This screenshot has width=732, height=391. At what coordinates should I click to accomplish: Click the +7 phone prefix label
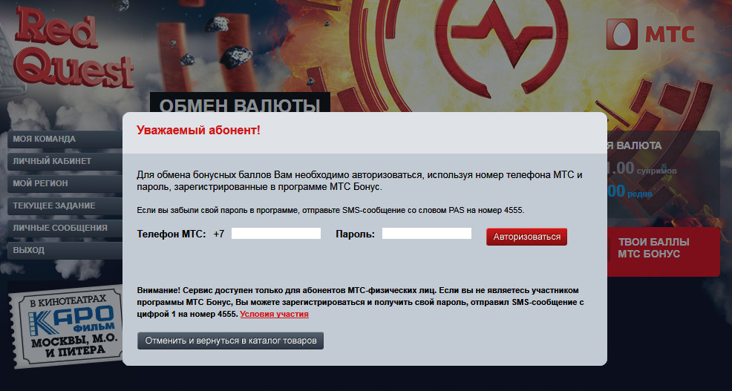click(x=218, y=234)
